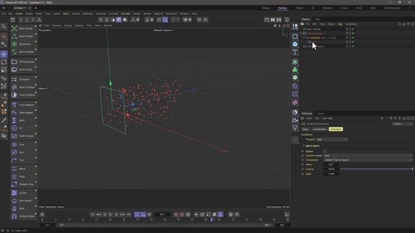
Task: Activate the Move tool in left toolbar
Action: [x=4, y=54]
